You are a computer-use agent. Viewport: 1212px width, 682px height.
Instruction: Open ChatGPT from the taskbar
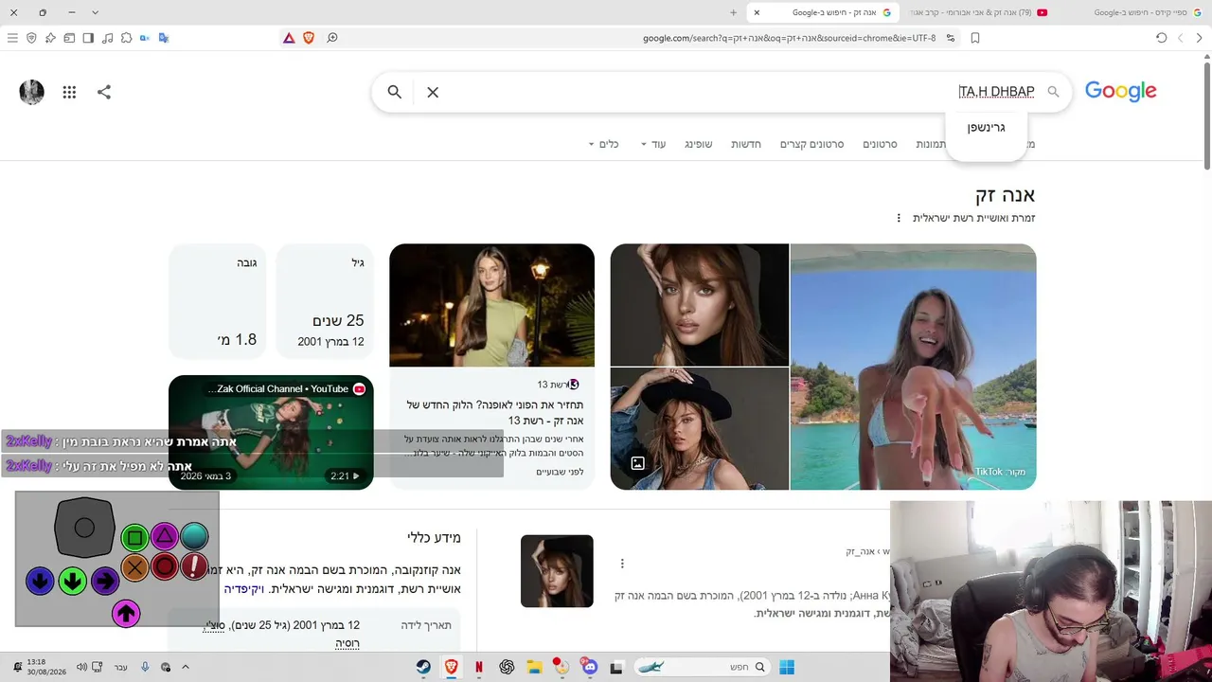click(507, 667)
